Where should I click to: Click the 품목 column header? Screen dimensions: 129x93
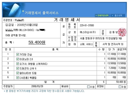[55, 49]
